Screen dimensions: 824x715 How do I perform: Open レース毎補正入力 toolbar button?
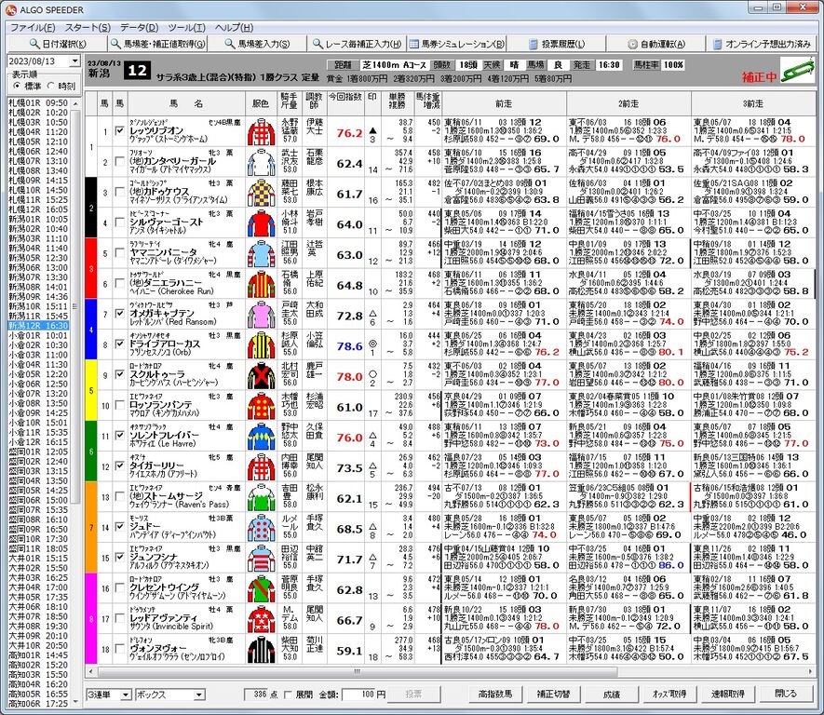tap(357, 44)
